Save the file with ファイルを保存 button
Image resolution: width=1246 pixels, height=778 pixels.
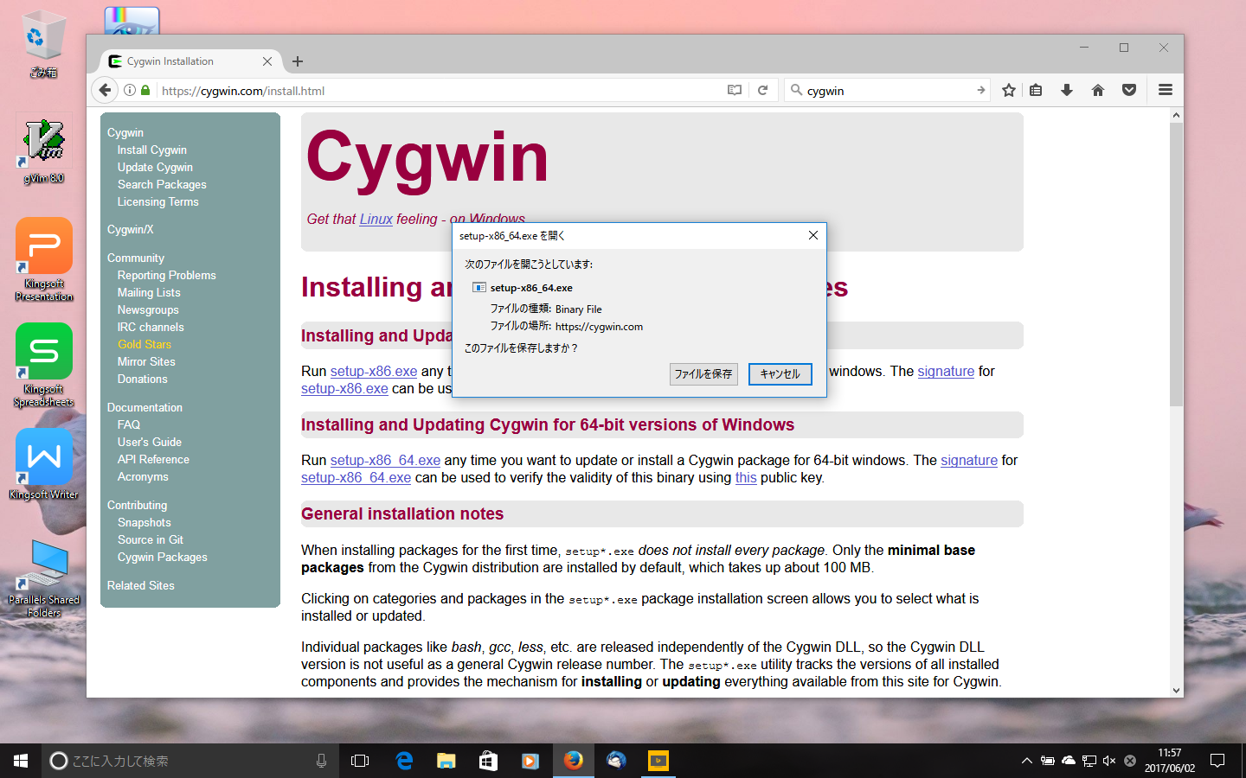pos(703,374)
